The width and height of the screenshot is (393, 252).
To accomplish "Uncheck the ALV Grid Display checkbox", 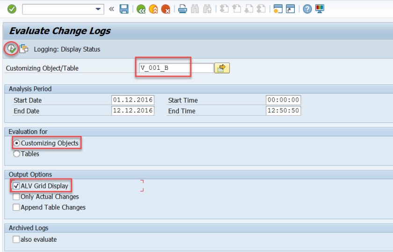I will [x=16, y=186].
